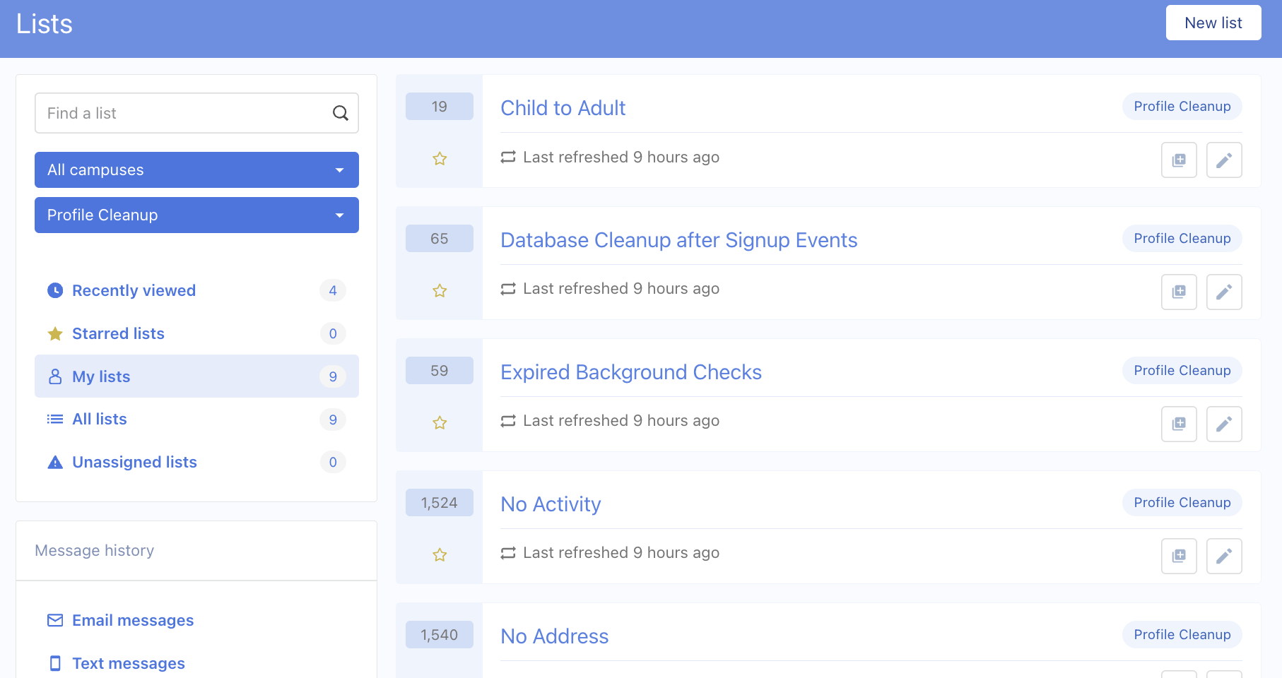
Task: Click the clock icon beside Recently viewed
Action: click(55, 290)
